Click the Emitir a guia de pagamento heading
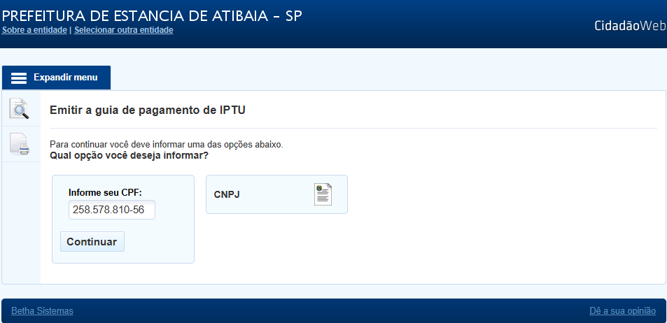667x323 pixels. (x=148, y=110)
